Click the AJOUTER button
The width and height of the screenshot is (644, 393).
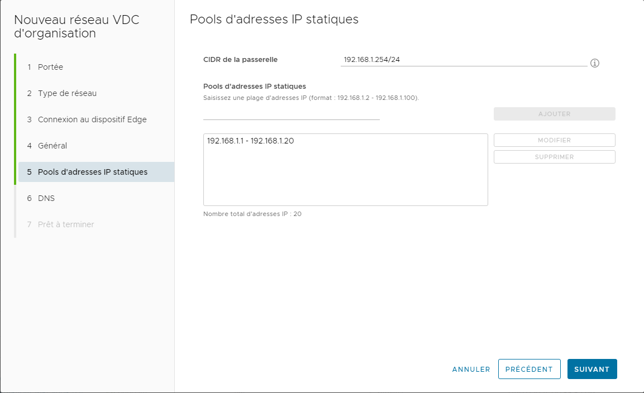tap(555, 114)
